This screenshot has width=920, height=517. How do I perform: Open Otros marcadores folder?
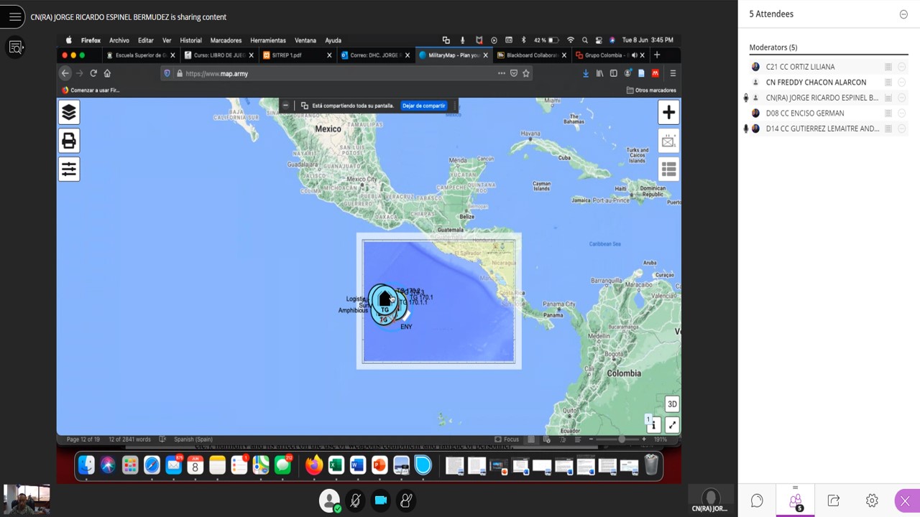click(x=651, y=90)
